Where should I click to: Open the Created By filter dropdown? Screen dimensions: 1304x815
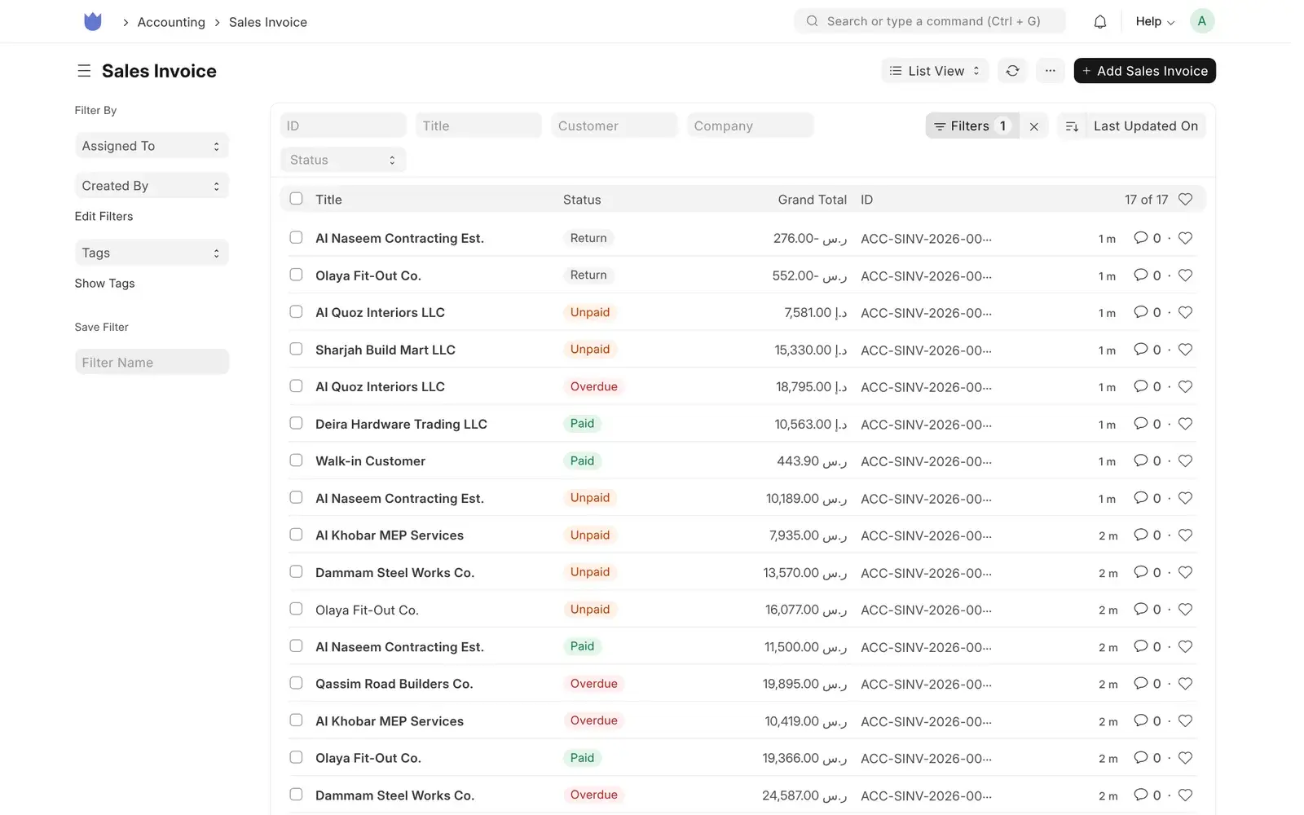152,186
